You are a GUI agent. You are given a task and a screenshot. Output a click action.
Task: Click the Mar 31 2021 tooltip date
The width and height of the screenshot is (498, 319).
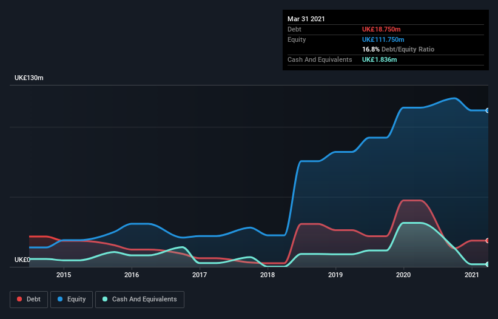pyautogui.click(x=306, y=19)
